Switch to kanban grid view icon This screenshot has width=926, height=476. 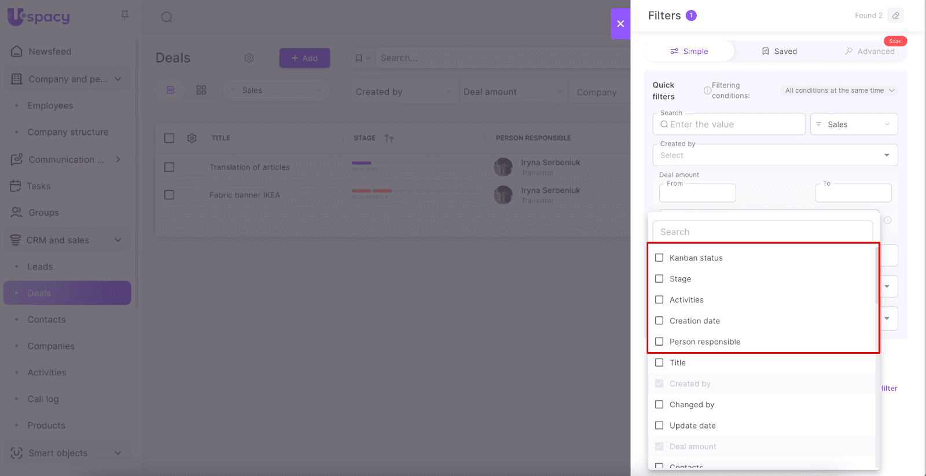click(x=201, y=90)
